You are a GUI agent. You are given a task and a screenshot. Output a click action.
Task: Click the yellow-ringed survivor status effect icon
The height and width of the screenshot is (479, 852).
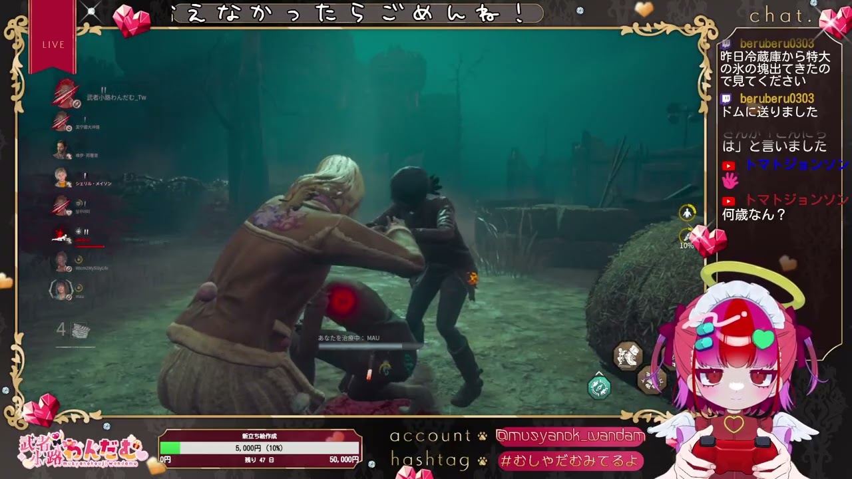pyautogui.click(x=688, y=213)
